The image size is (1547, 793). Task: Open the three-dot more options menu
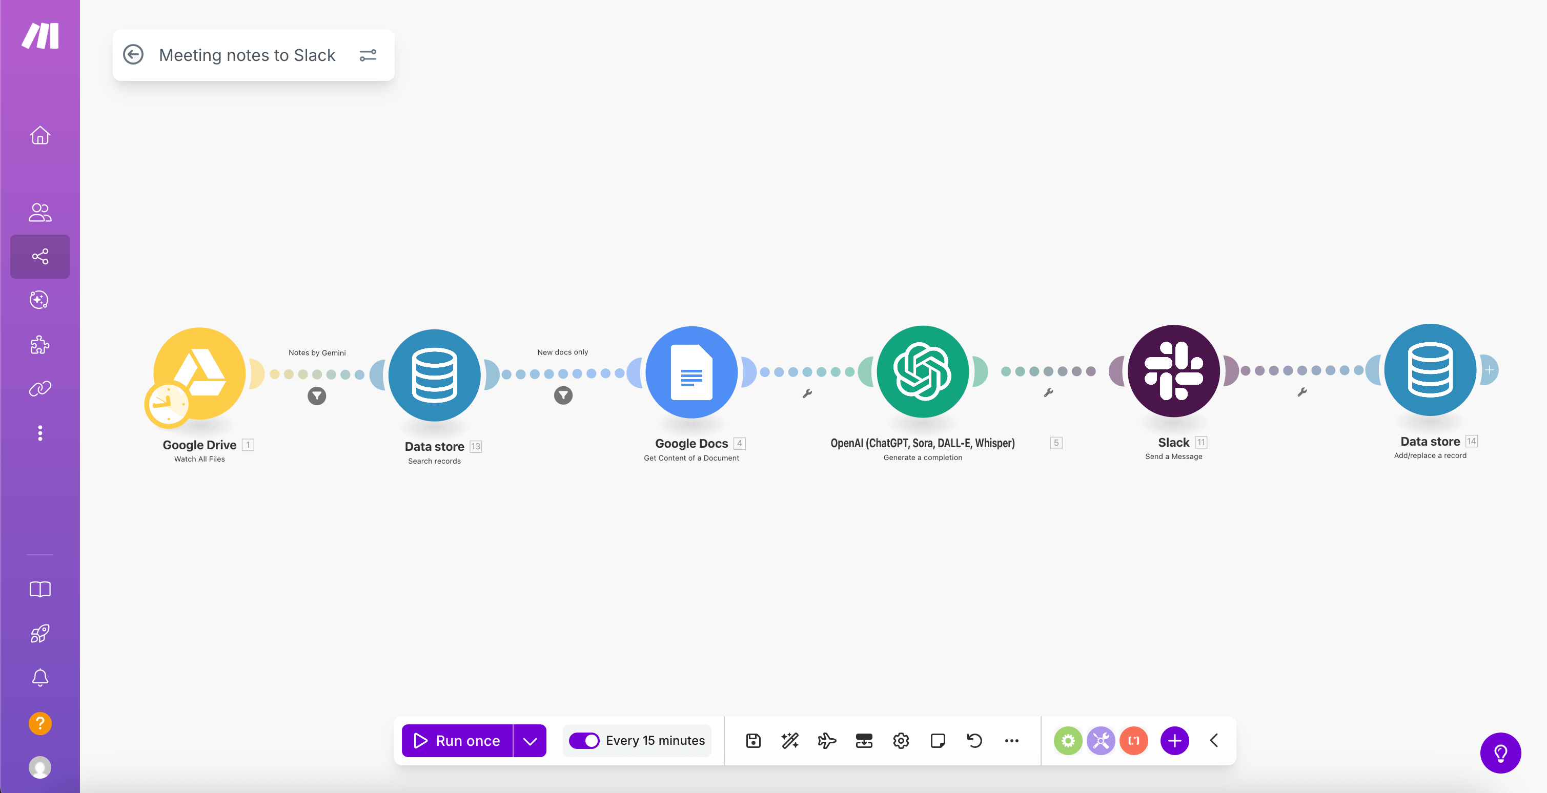(x=1011, y=741)
